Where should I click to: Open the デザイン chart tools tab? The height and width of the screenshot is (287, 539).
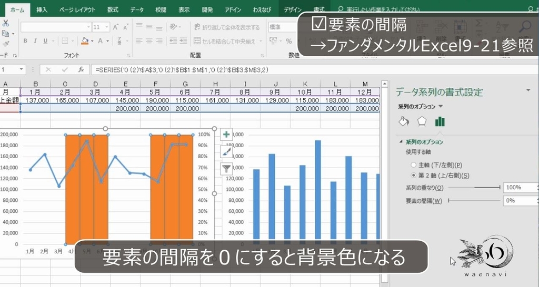pos(293,10)
